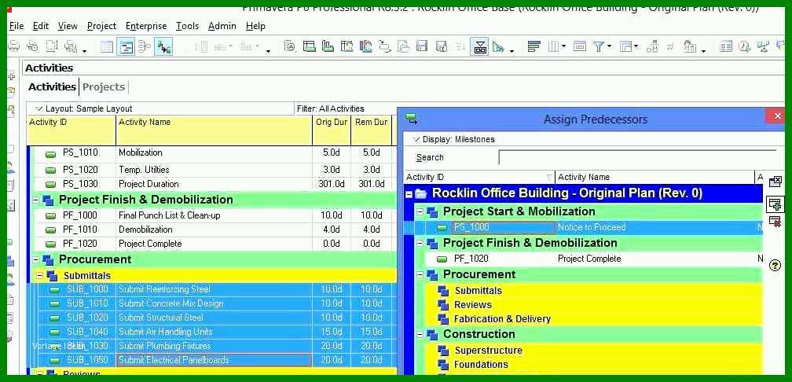Image resolution: width=792 pixels, height=382 pixels.
Task: Open the Timescale icon in the toolbar
Action: coord(579,47)
